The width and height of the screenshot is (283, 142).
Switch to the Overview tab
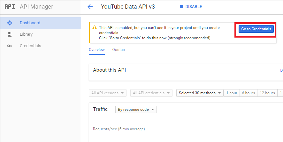97,50
